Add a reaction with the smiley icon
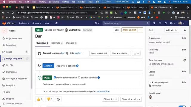Image resolution: width=191 pixels, height=107 pixels. tap(58, 99)
